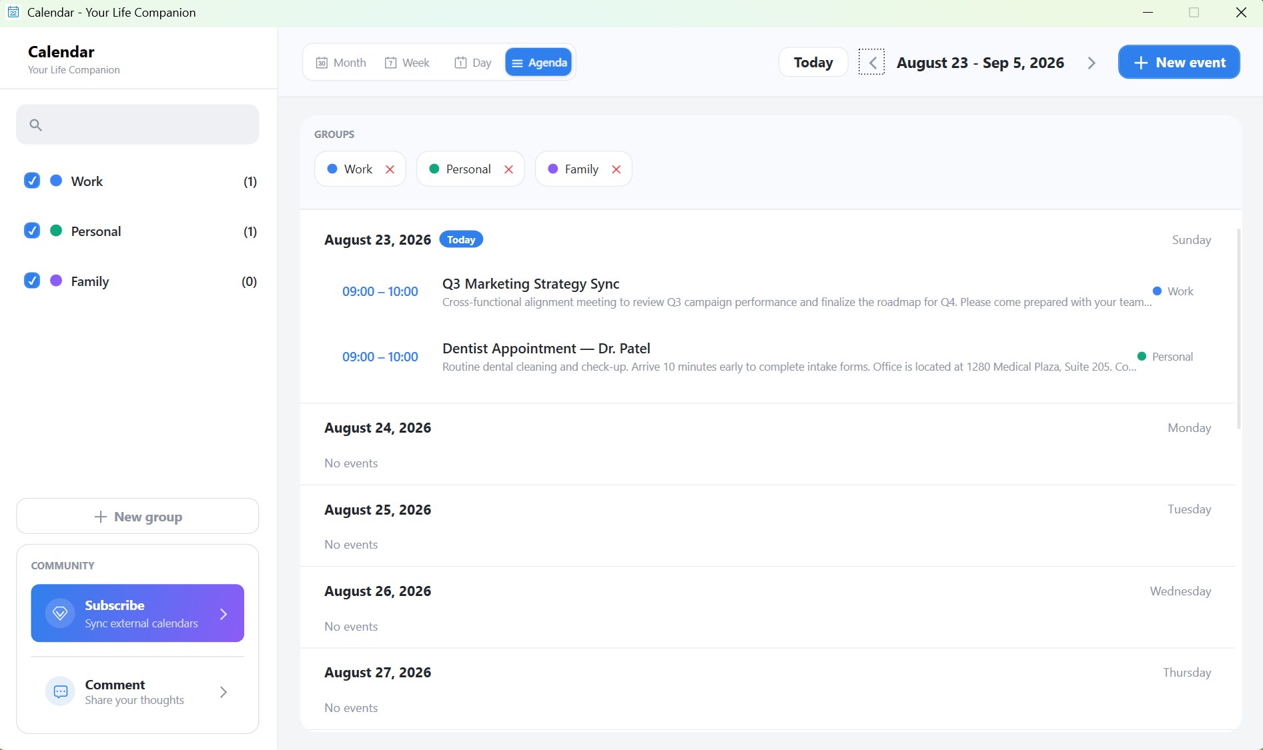
Task: Click the blue Work color dot in sidebar
Action: pos(56,181)
